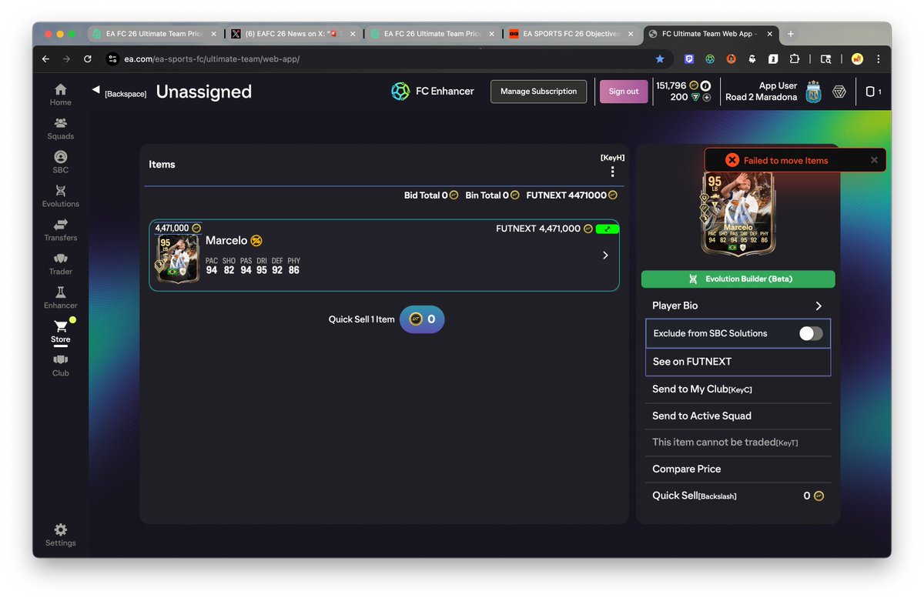Viewport: 924px width, 601px height.
Task: Expand Player Bio chevron
Action: [x=819, y=306]
